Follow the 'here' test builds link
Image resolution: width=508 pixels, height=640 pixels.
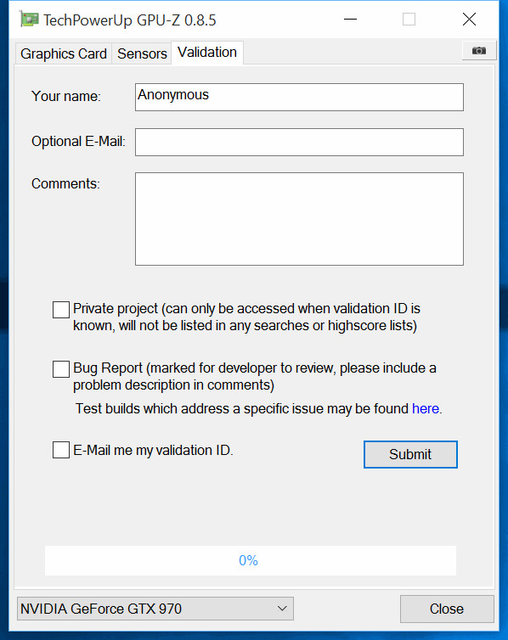[x=425, y=408]
